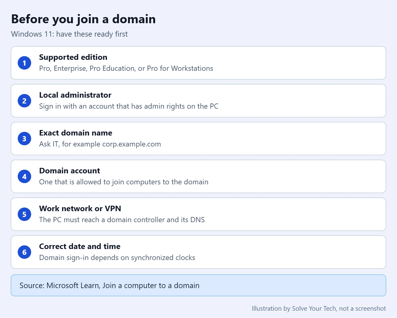Click the 'Windows 11: have these ready first' subtitle

pos(69,34)
